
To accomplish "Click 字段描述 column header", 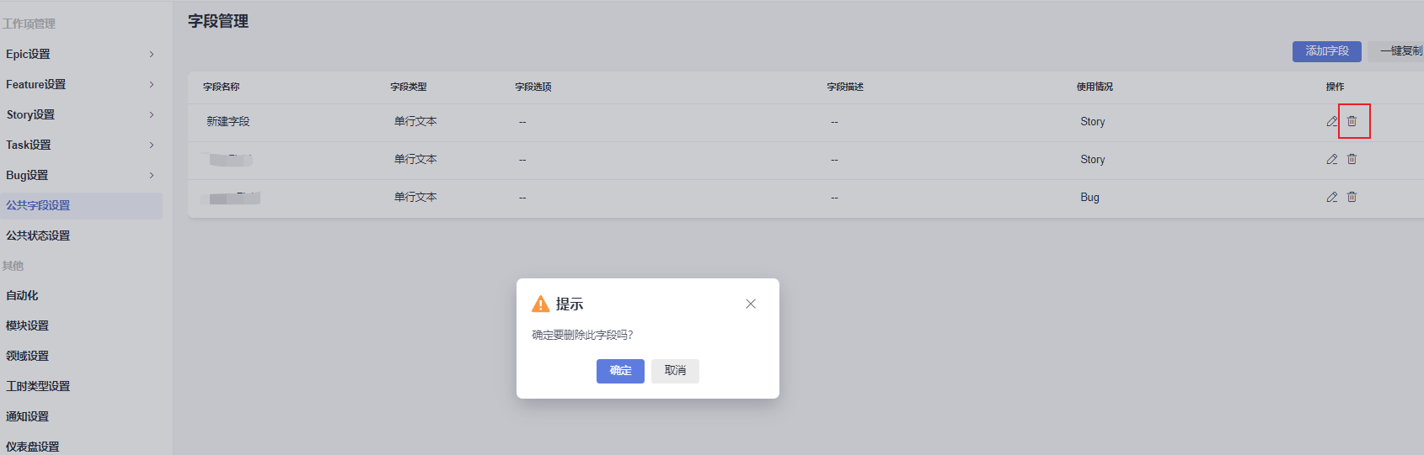I will tap(845, 87).
